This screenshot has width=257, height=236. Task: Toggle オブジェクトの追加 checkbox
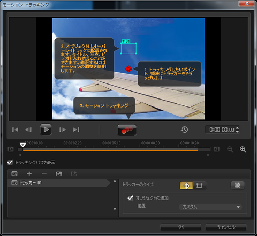[130, 198]
